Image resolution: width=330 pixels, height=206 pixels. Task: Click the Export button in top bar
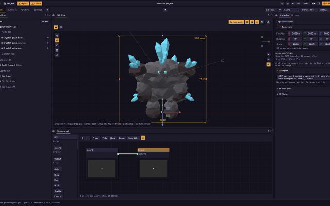click(x=36, y=4)
